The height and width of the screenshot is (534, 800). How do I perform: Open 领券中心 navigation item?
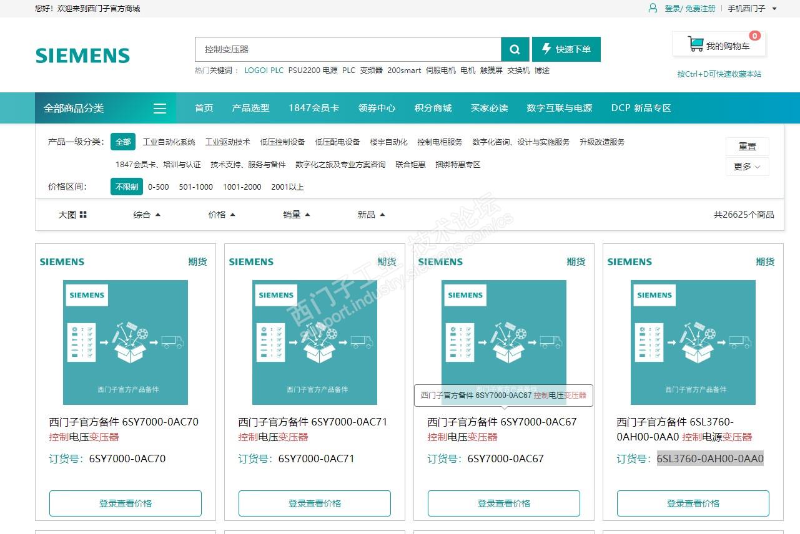[x=377, y=108]
